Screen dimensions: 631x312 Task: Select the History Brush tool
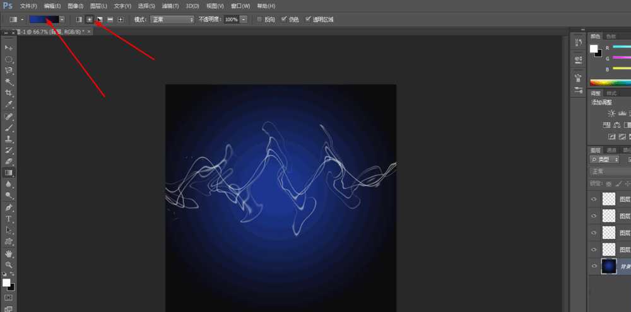(8, 151)
